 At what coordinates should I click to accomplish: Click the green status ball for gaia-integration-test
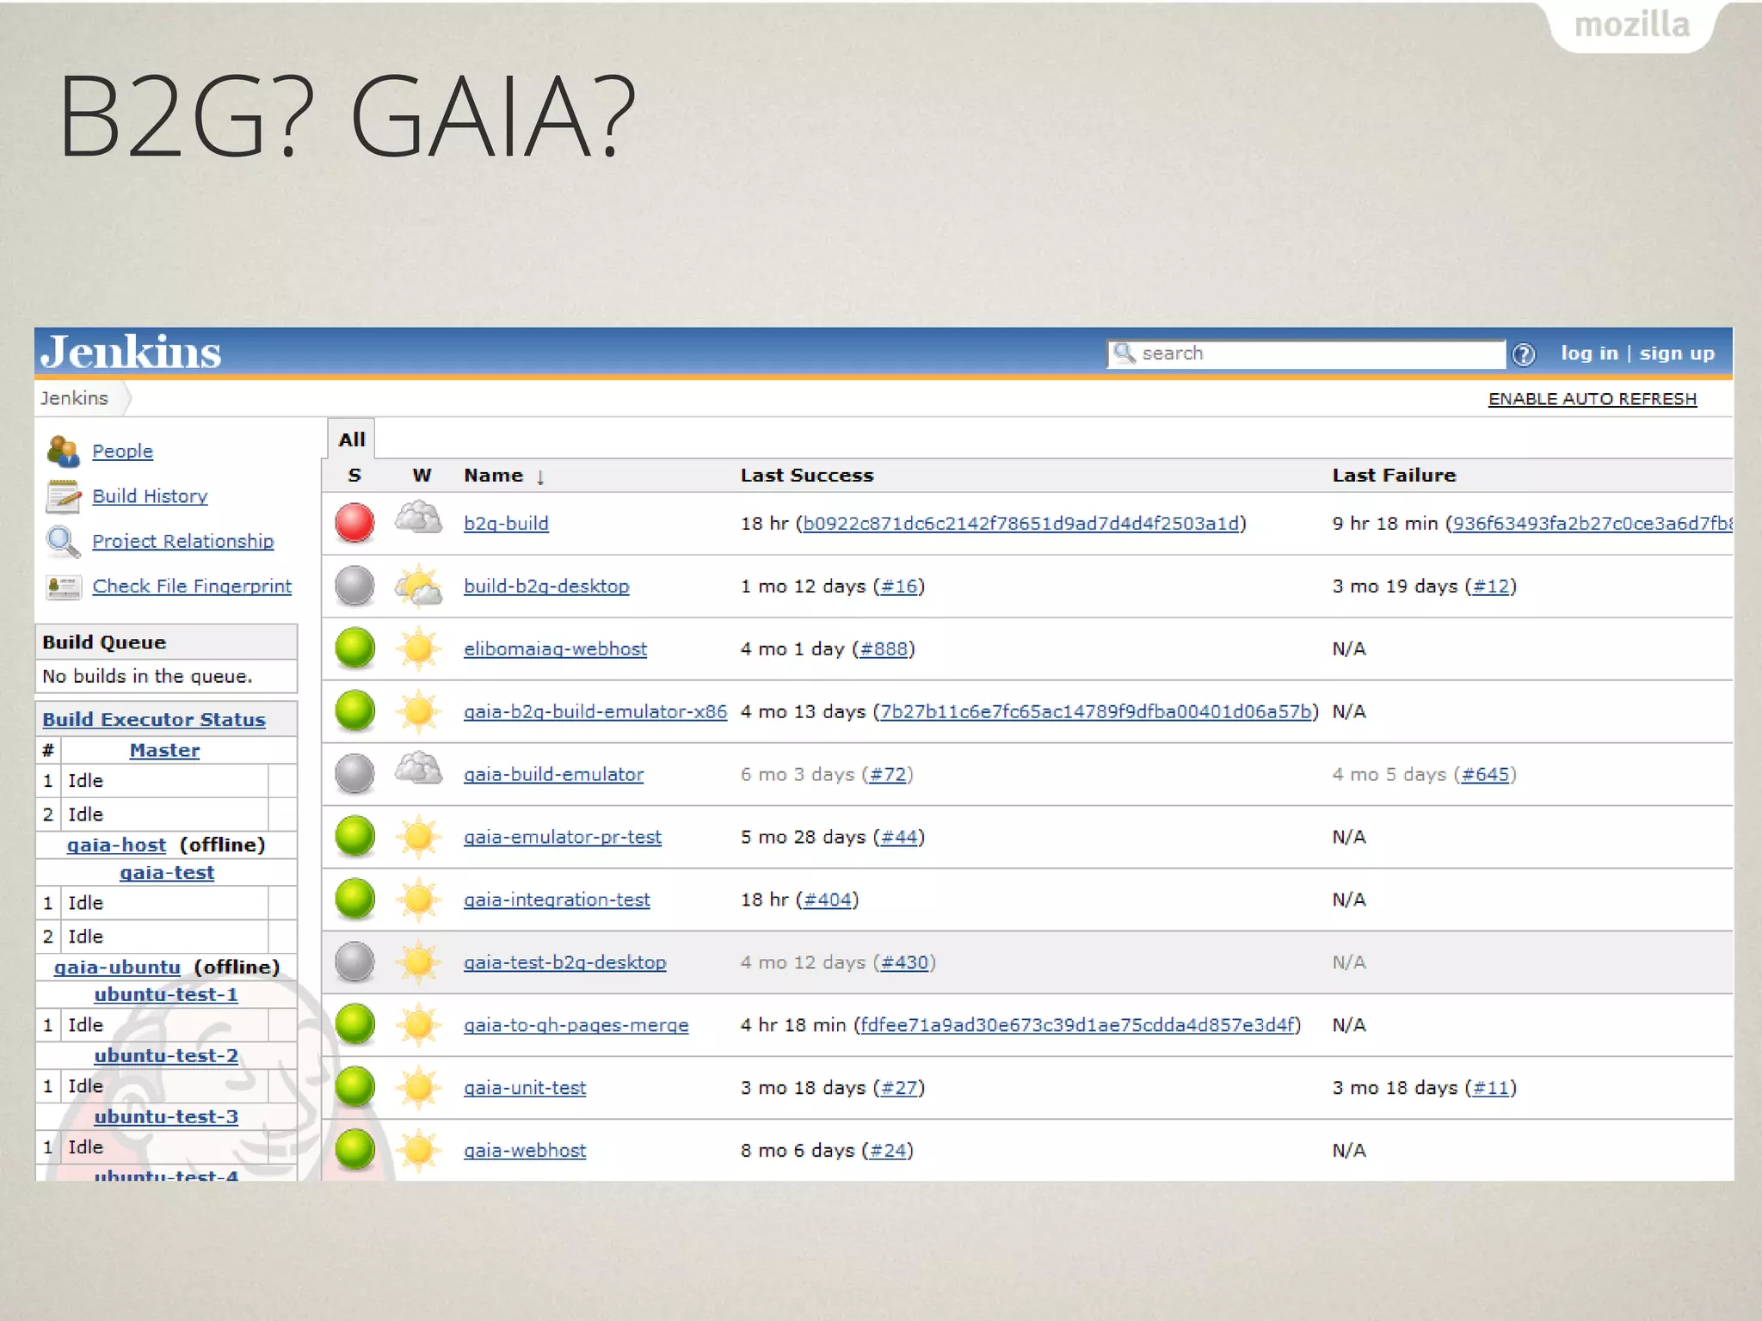coord(354,900)
